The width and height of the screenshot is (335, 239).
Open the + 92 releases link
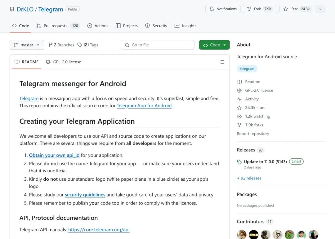[249, 178]
